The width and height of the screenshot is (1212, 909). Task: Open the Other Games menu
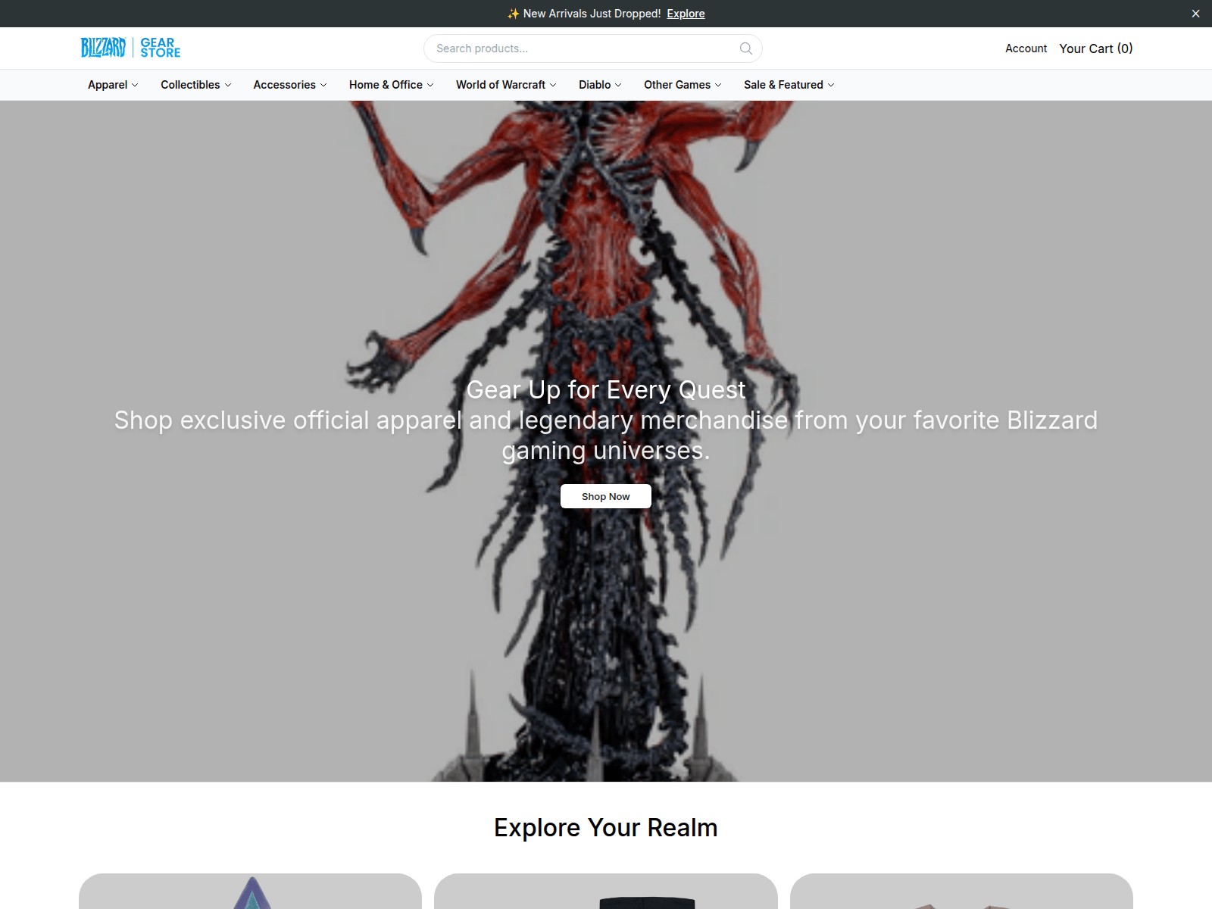tap(683, 85)
